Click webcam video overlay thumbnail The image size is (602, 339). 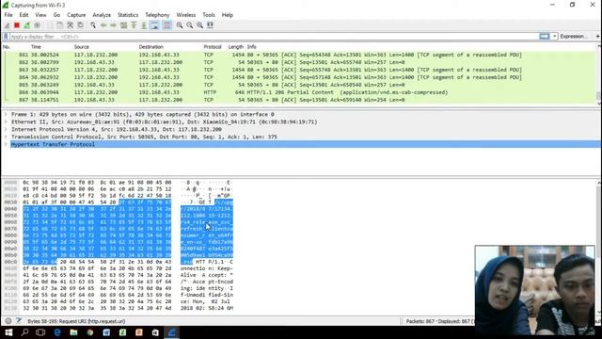click(535, 290)
